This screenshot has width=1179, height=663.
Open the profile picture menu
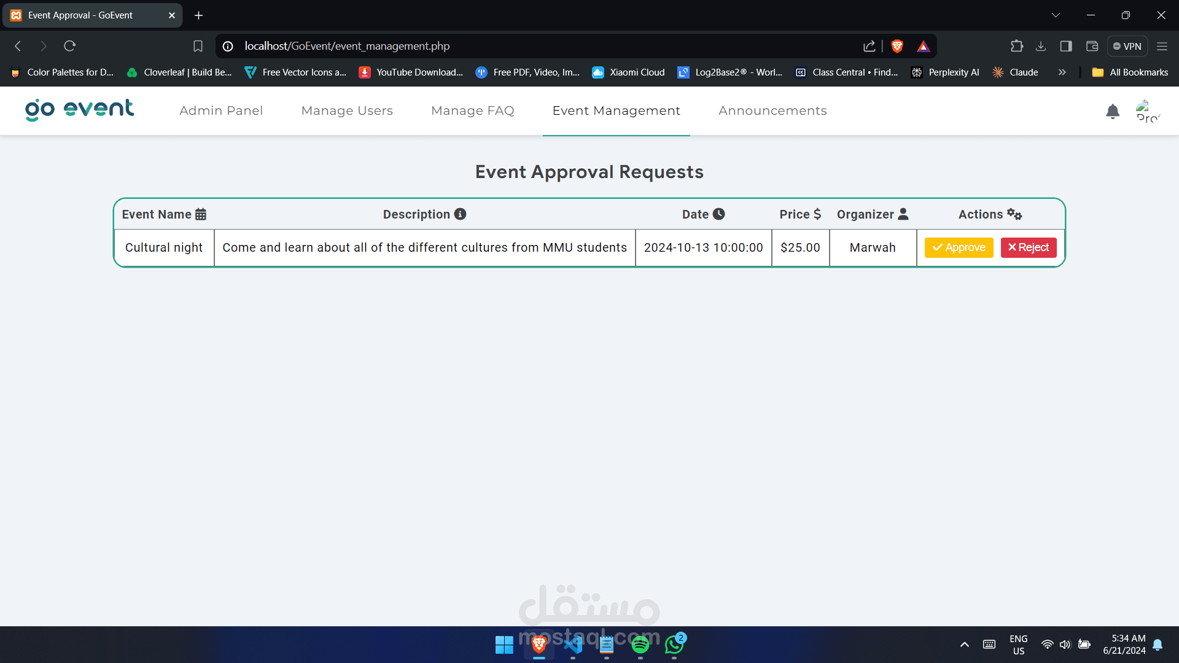pos(1146,111)
